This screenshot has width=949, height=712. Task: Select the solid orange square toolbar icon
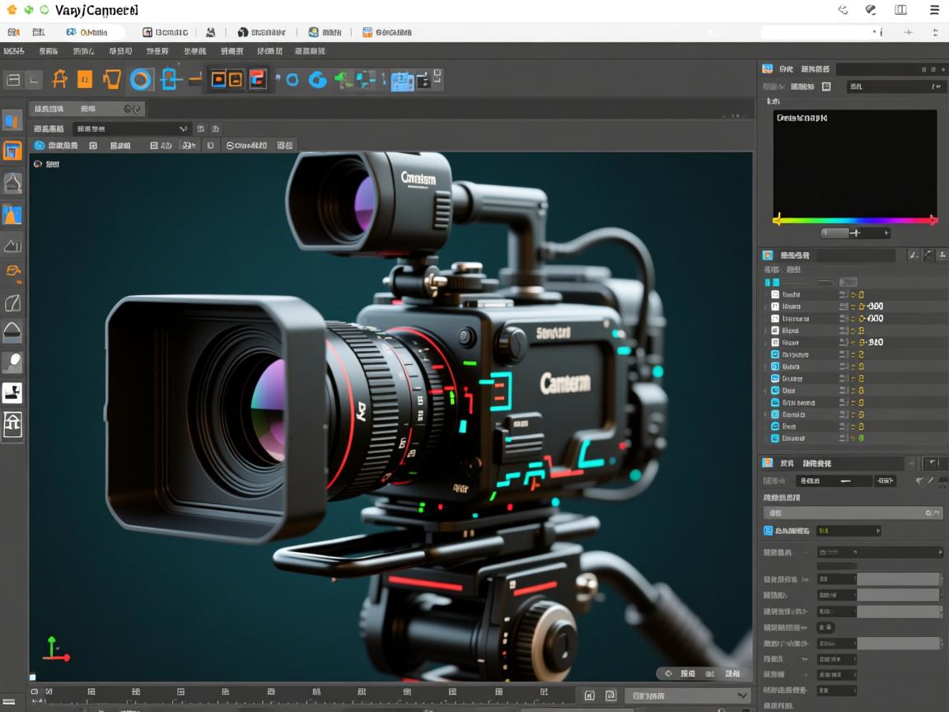85,79
